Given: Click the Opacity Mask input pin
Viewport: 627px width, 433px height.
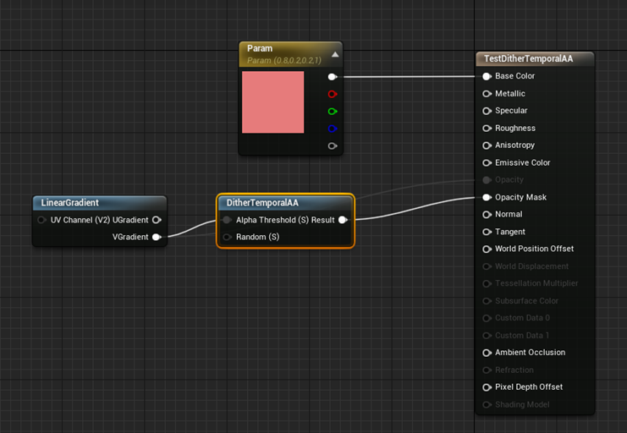Looking at the screenshot, I should (x=487, y=197).
